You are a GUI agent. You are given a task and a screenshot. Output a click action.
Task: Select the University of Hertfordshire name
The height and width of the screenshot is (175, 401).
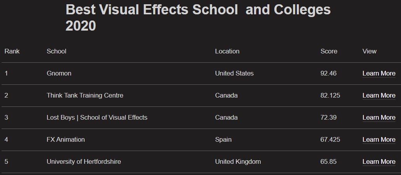click(84, 162)
